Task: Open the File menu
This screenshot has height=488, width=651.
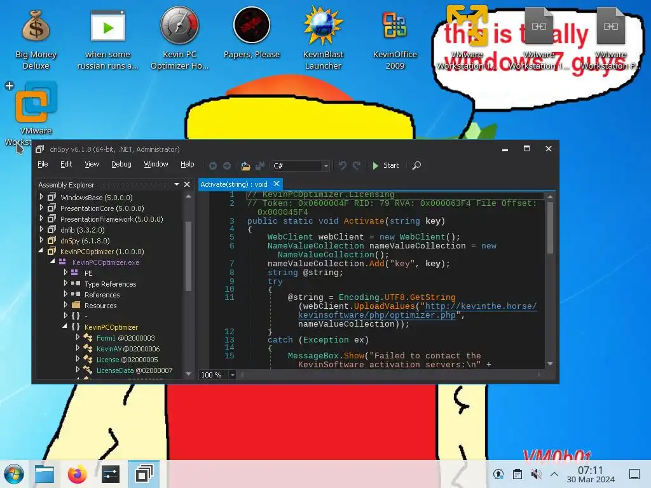Action: tap(43, 164)
